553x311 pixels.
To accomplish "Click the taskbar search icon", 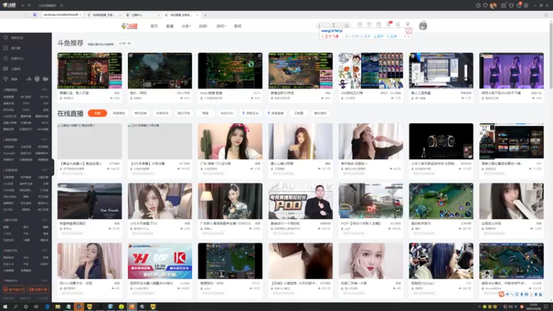I will [15, 307].
